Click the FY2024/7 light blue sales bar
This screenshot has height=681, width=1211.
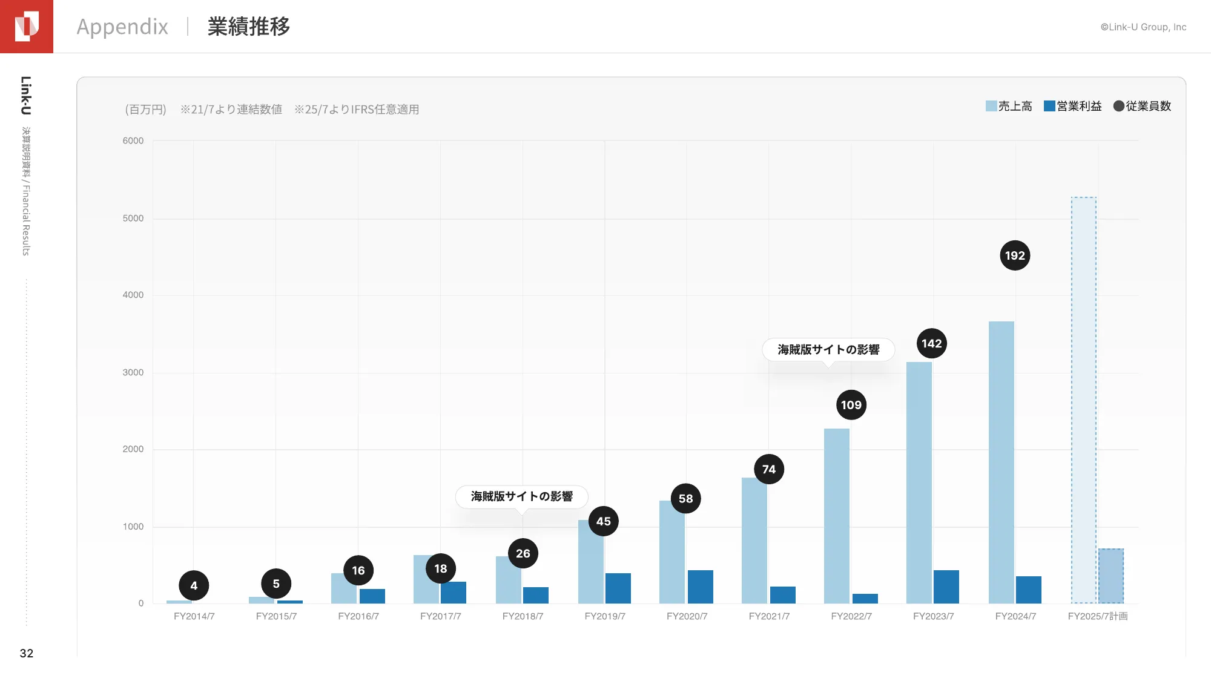1001,462
